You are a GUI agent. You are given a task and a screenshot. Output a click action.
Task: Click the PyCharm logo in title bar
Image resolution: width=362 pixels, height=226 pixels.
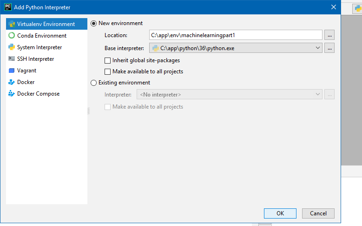pos(7,7)
